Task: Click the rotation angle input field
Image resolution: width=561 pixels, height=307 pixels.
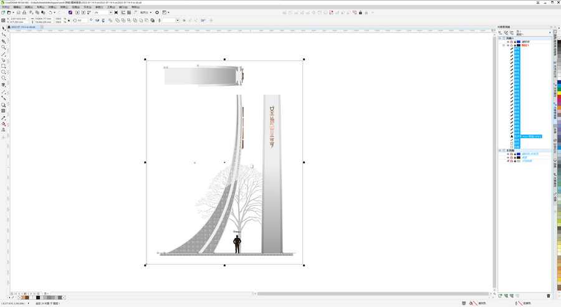Action: [x=82, y=21]
